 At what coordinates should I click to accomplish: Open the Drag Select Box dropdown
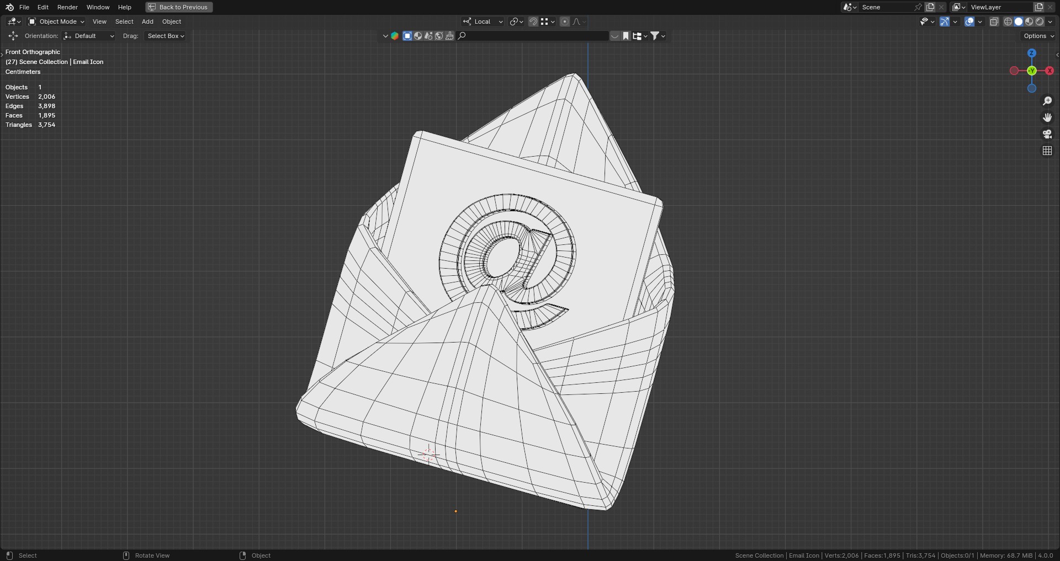pos(165,36)
